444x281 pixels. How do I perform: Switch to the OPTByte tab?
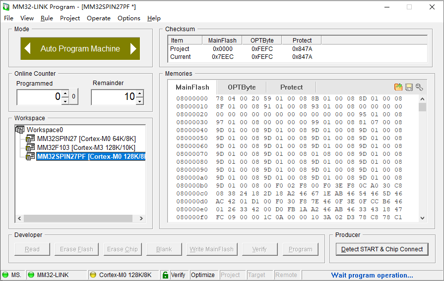point(242,87)
